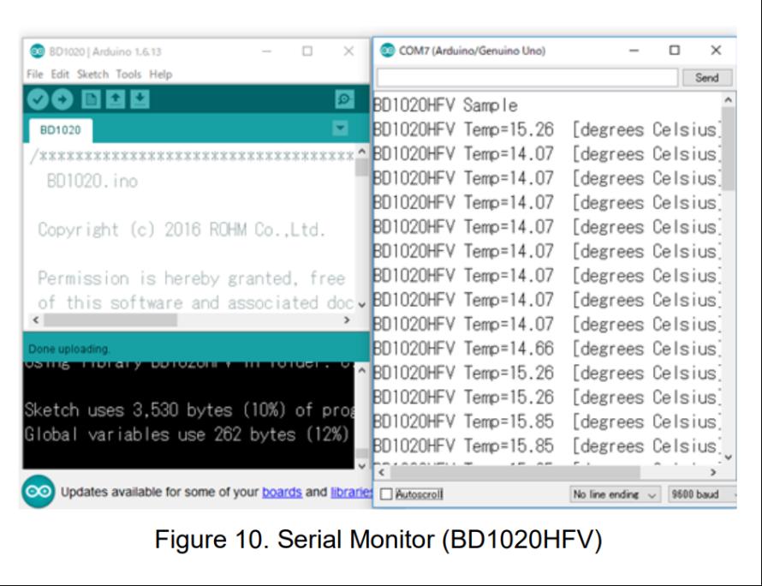Create a new sketch with the New icon
762x586 pixels.
[x=91, y=99]
